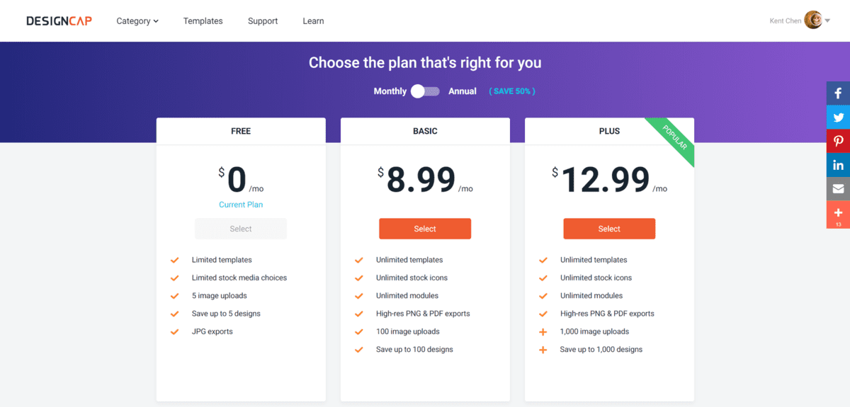Go to the Support page
This screenshot has height=407, width=850.
click(263, 21)
